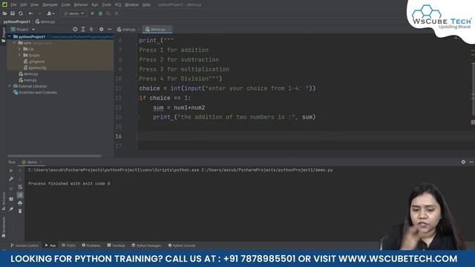Open Run panel gear settings

463,162
